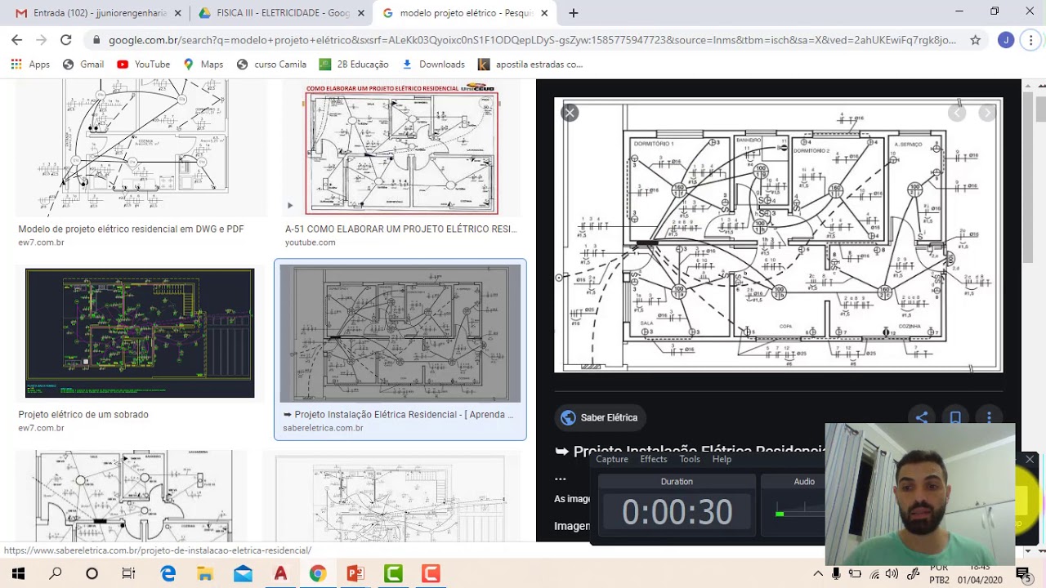1046x588 pixels.
Task: Expand hidden system tray icons
Action: 817,574
